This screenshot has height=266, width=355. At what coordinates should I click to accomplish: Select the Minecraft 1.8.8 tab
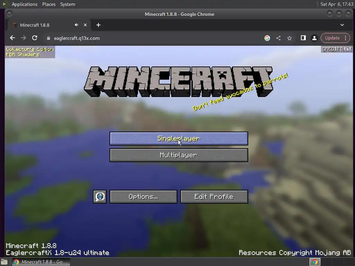point(49,25)
